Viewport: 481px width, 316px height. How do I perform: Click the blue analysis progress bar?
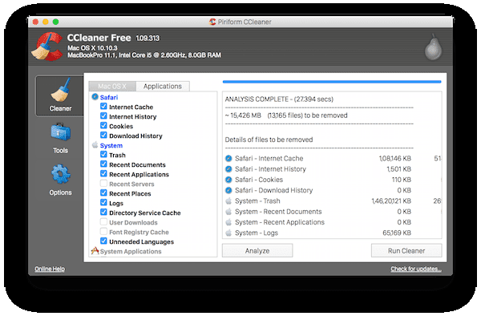point(332,82)
